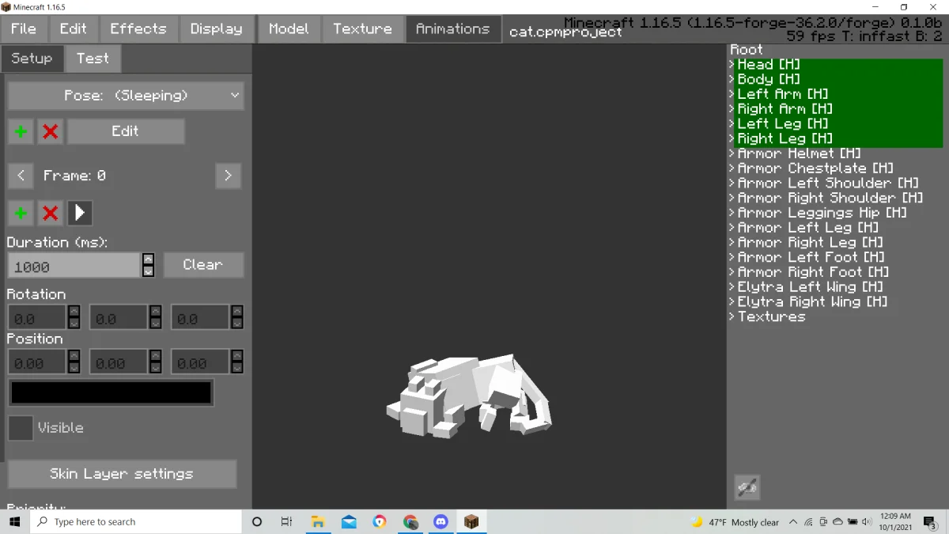This screenshot has height=534, width=949.
Task: Click the Clear button
Action: tap(203, 265)
